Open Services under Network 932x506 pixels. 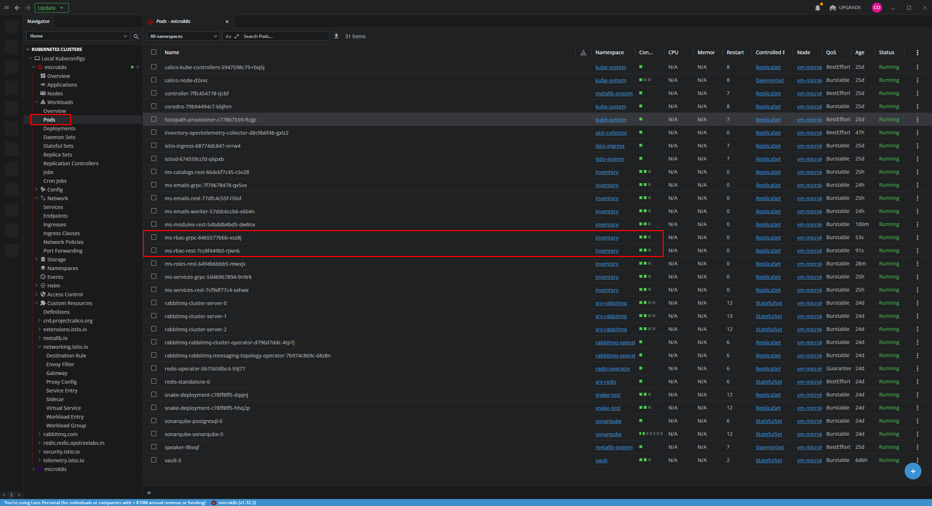53,207
